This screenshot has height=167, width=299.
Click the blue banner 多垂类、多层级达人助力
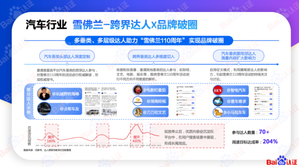pos(149,40)
